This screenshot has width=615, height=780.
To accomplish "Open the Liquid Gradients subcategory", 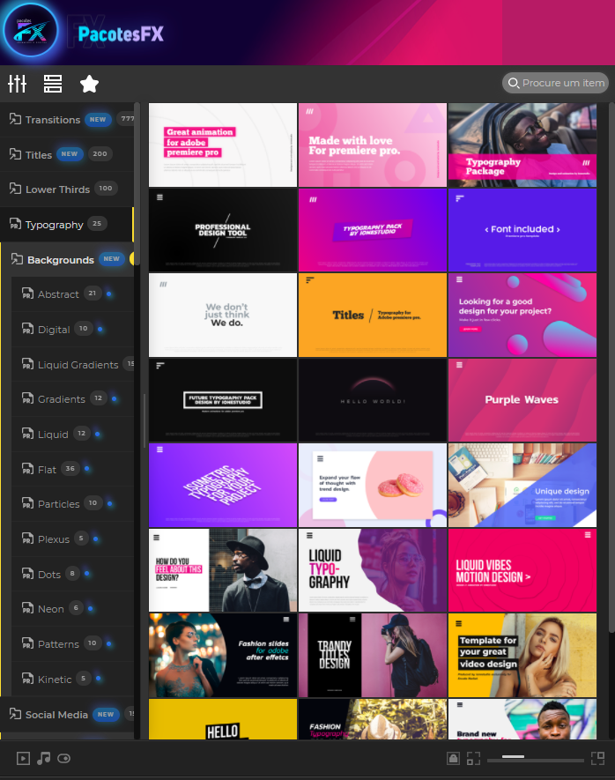I will click(x=78, y=365).
